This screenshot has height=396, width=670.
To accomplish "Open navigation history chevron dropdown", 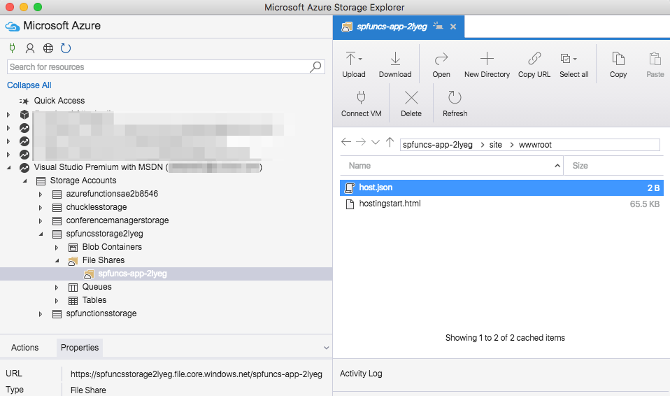I will (x=375, y=143).
